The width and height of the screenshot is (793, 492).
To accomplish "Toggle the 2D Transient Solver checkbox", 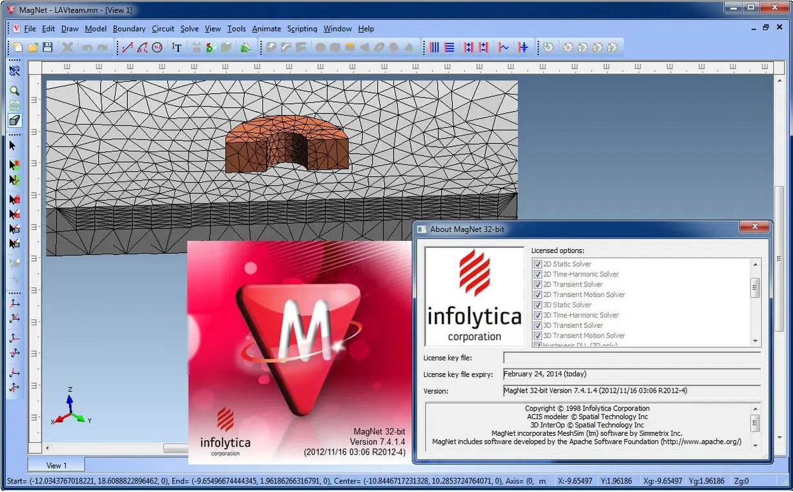I will 537,285.
